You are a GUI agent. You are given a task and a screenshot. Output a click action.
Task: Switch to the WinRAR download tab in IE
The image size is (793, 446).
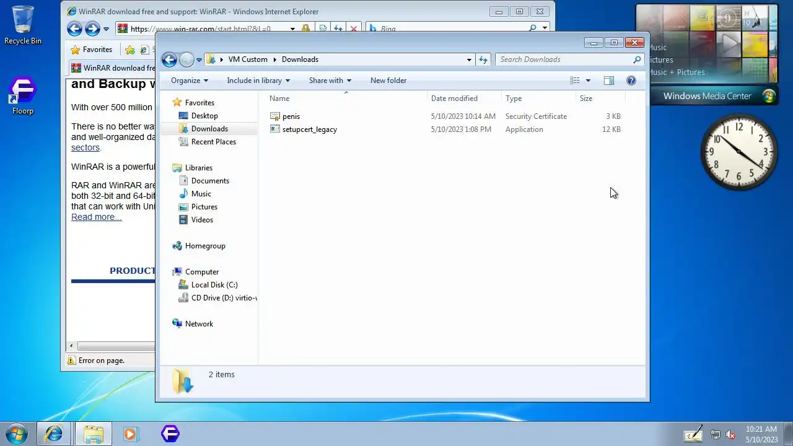click(113, 68)
